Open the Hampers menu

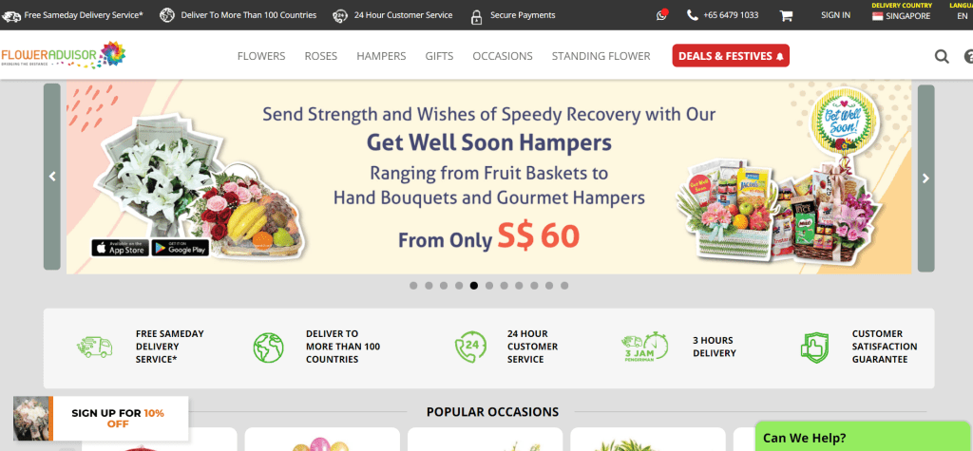pos(381,56)
